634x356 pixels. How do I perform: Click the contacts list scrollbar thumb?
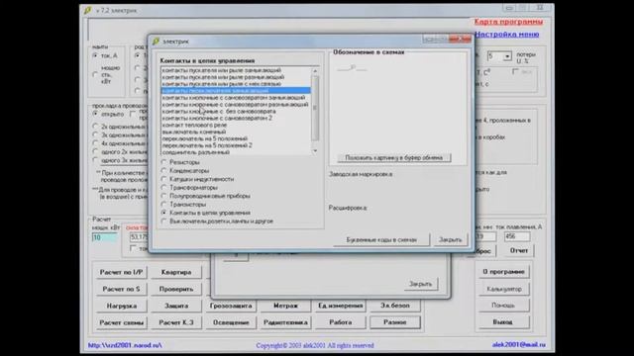pos(315,108)
